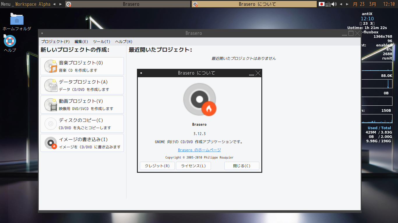Click the Uptime: 1h 21m 22s readout

[x=367, y=28]
